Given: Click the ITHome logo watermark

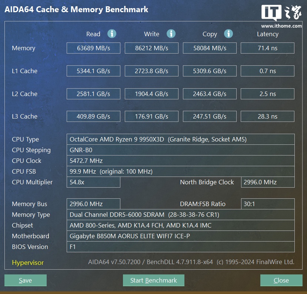Looking at the screenshot, I should 281,17.
